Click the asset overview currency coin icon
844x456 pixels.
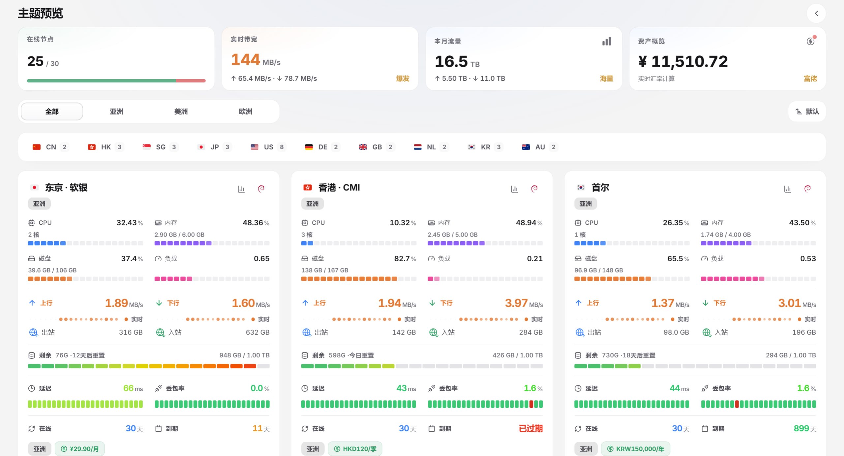[x=811, y=41]
